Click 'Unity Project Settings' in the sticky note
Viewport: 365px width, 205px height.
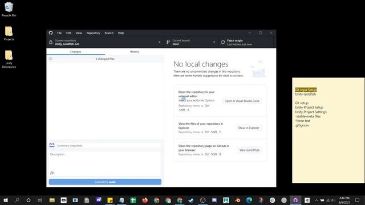click(310, 112)
